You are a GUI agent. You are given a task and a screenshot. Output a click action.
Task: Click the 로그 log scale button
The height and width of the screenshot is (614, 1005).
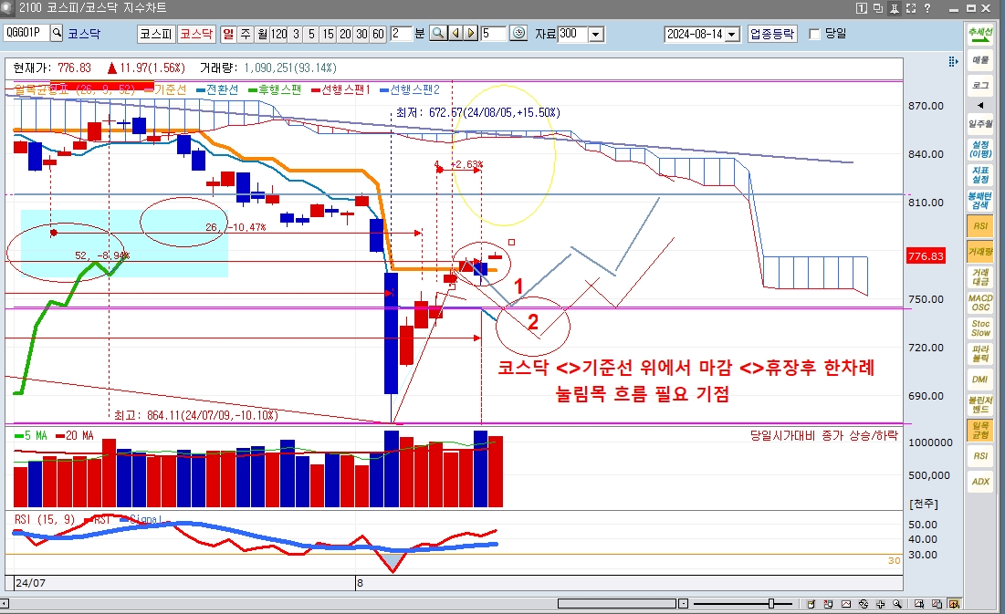click(980, 85)
